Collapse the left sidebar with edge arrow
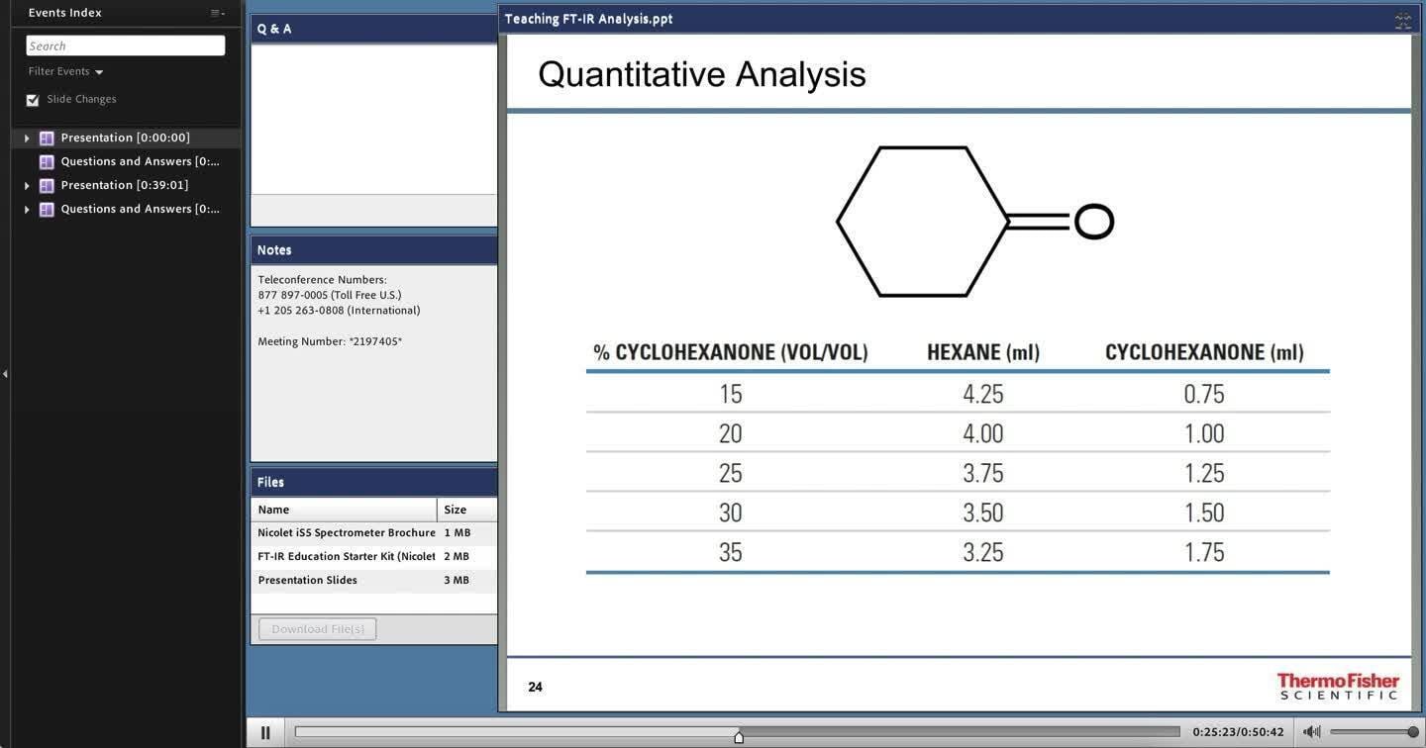1426x748 pixels. point(5,374)
